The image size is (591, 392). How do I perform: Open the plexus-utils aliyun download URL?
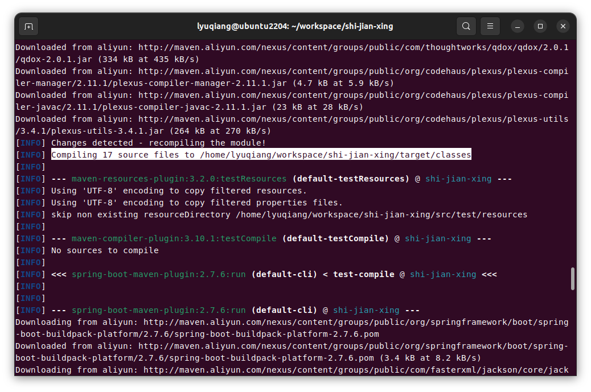(353, 119)
